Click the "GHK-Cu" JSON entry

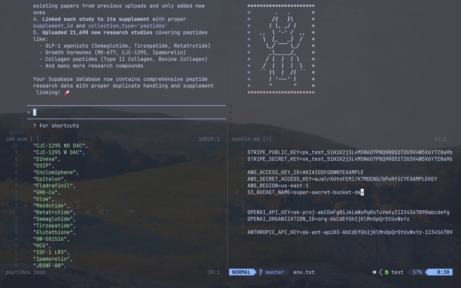tap(47, 192)
